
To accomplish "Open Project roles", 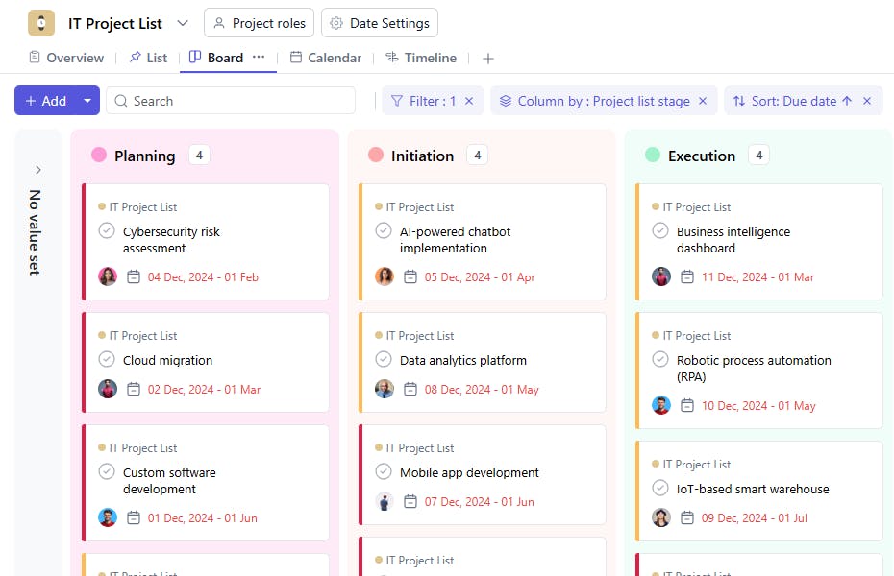I will click(x=260, y=23).
